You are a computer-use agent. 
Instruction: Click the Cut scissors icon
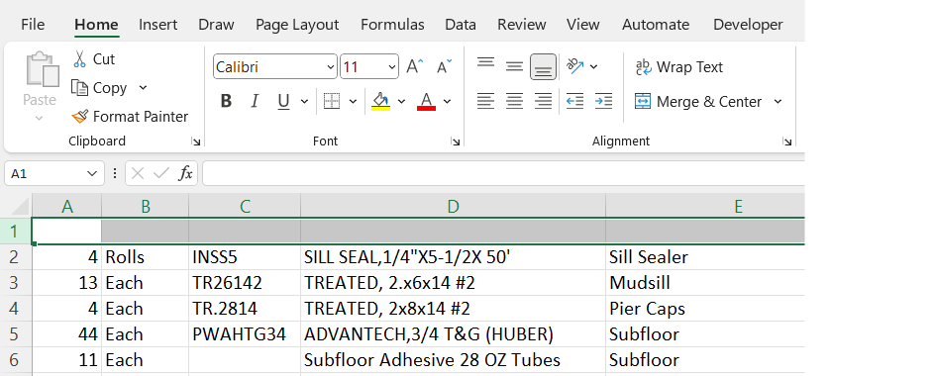click(79, 59)
